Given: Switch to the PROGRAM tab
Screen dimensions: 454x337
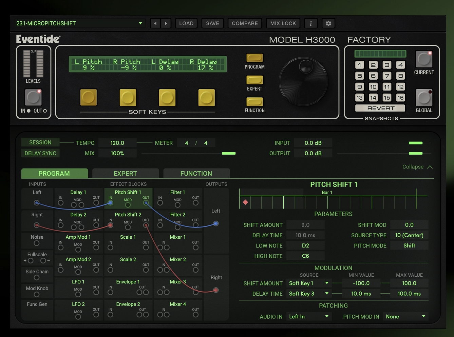Looking at the screenshot, I should [54, 173].
